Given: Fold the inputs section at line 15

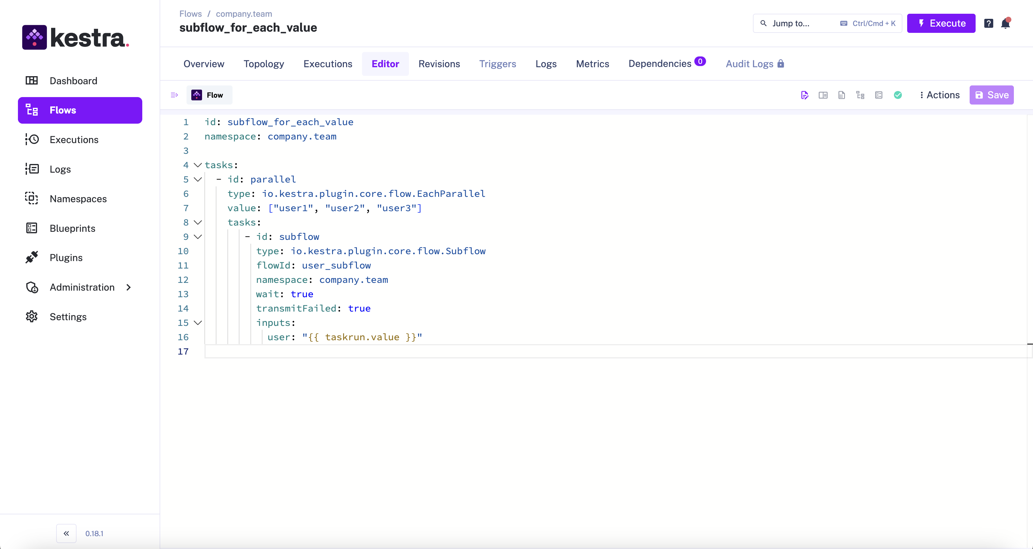Looking at the screenshot, I should pyautogui.click(x=198, y=323).
